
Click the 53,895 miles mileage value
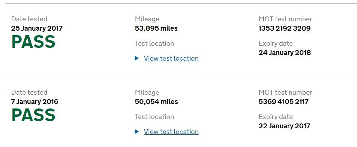pyautogui.click(x=156, y=28)
